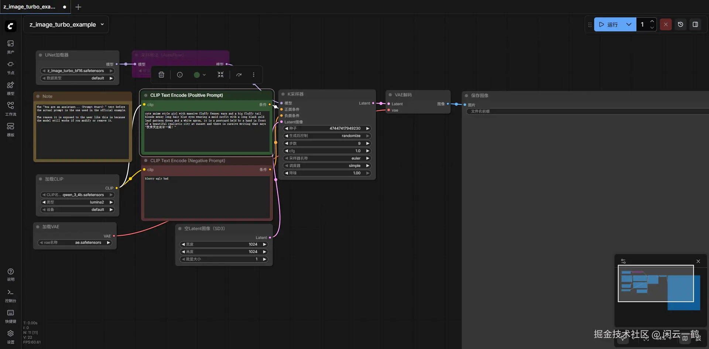Viewport: 709px width, 349px height.
Task: Click the 文件名前缀 filename prefix field
Action: [x=588, y=111]
